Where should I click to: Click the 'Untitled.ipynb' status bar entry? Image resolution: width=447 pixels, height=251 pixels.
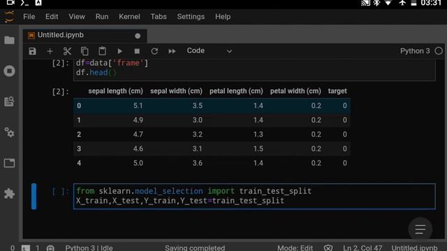414,248
